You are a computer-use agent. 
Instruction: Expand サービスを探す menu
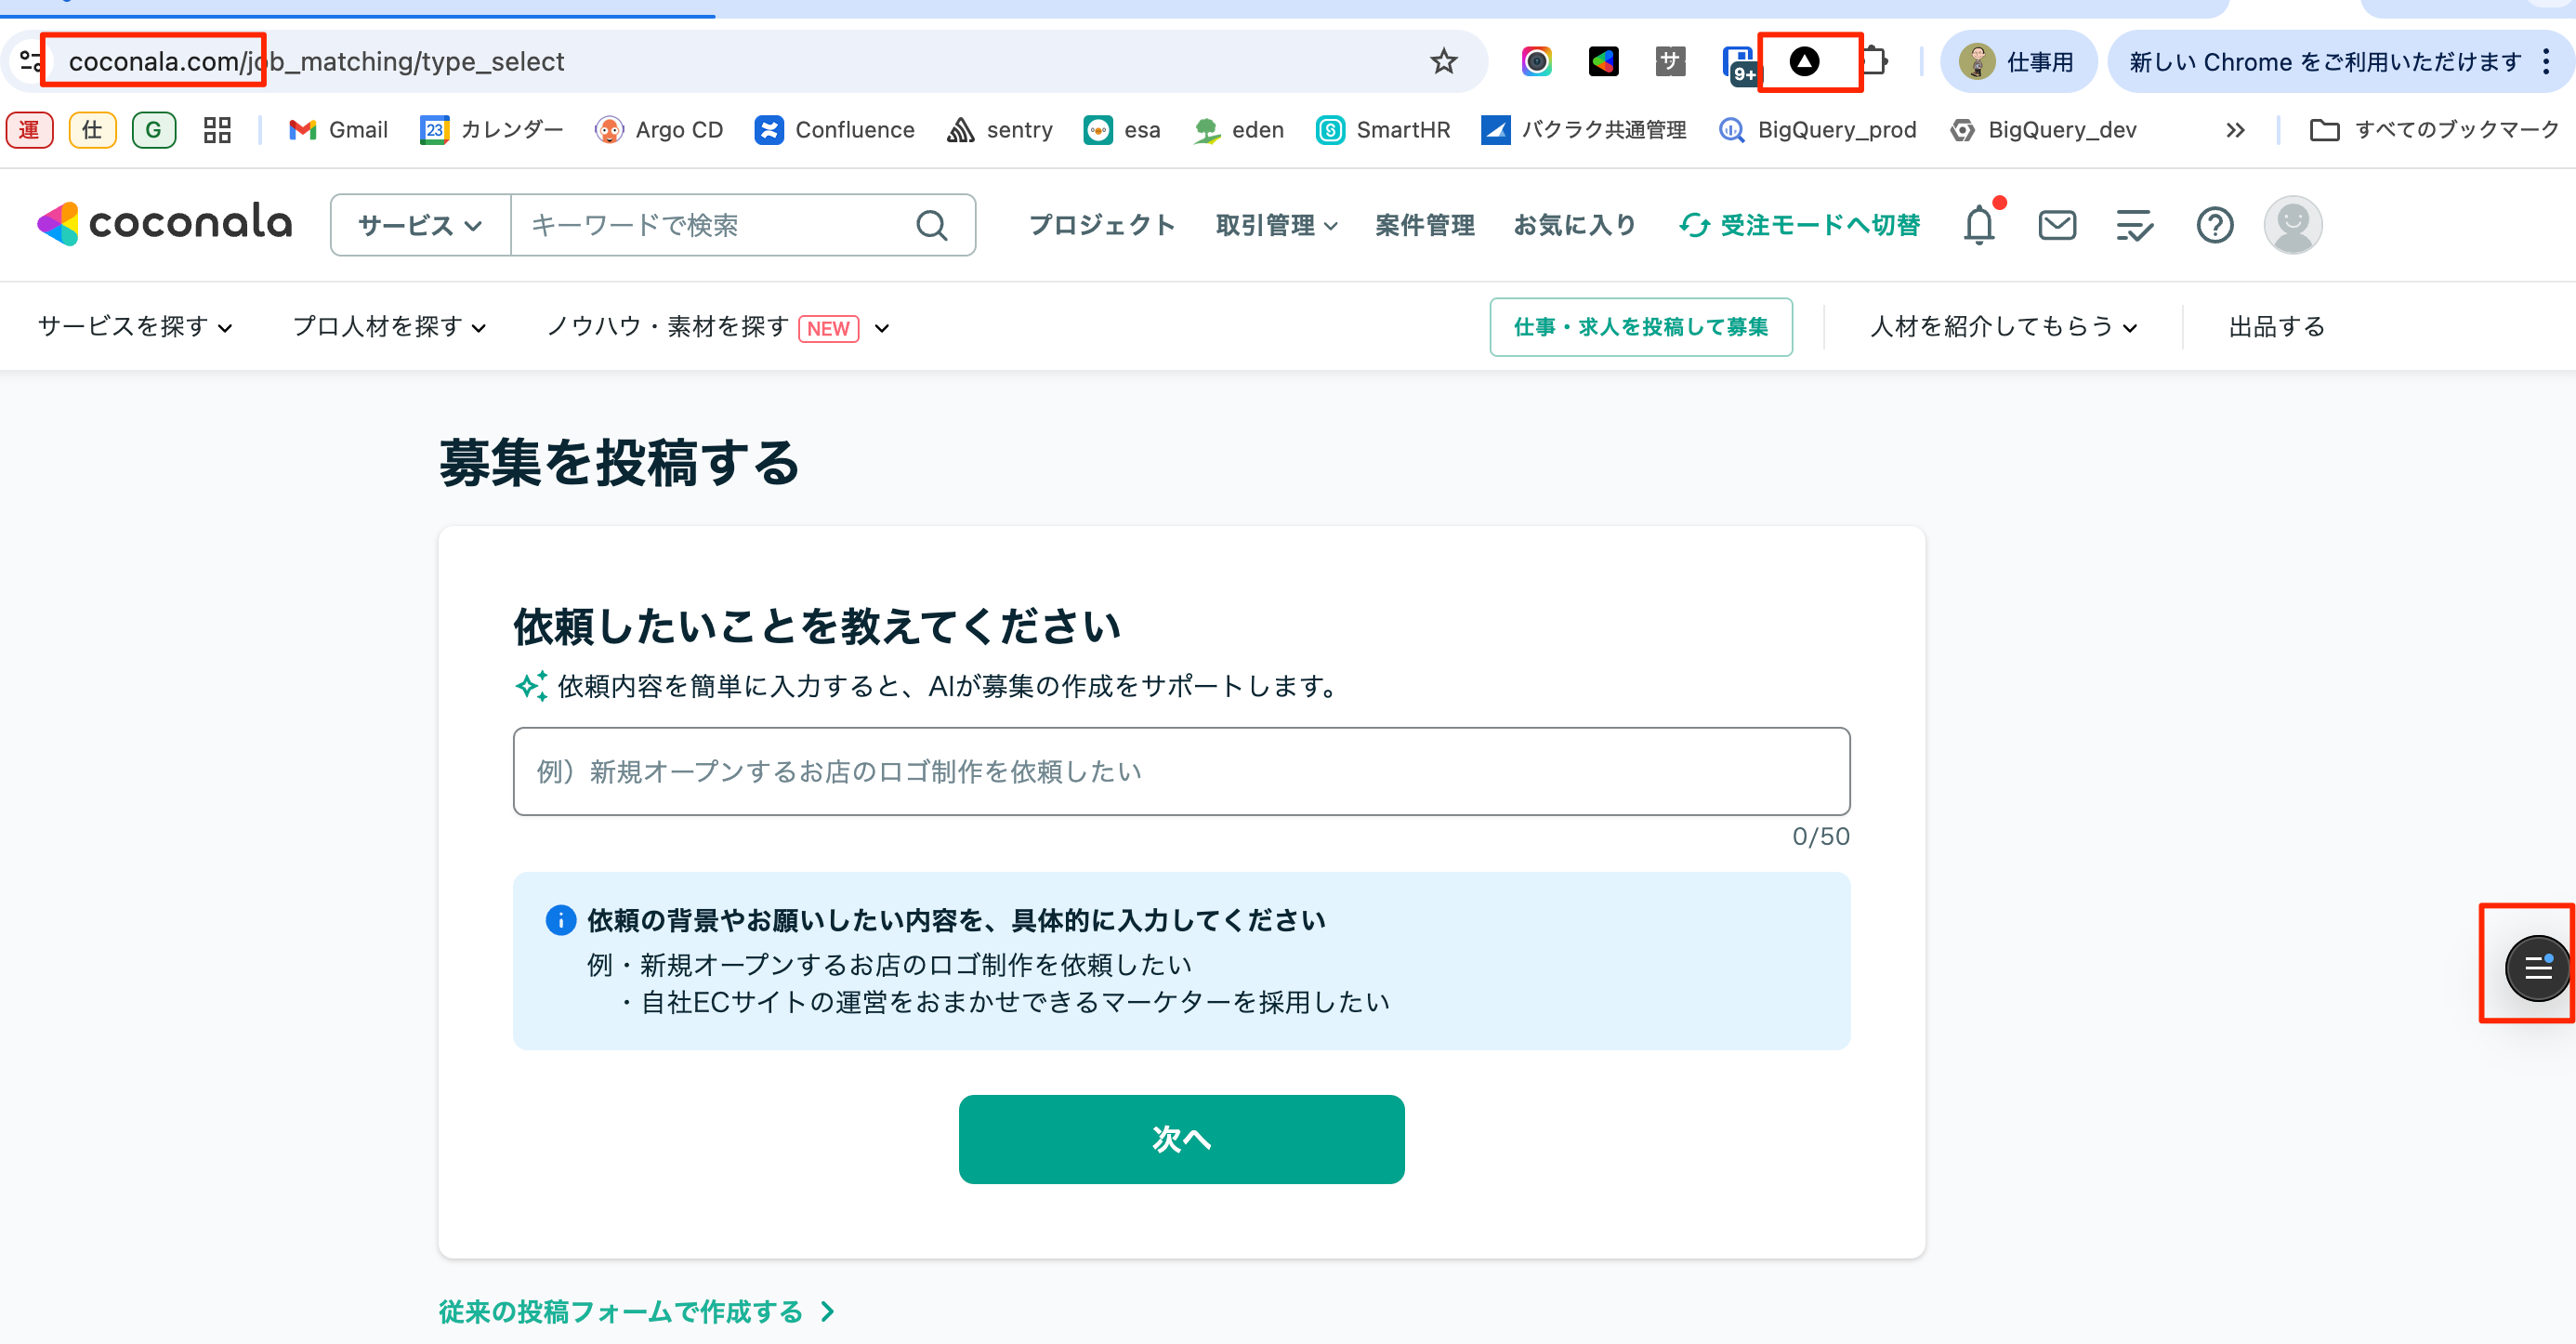point(135,327)
